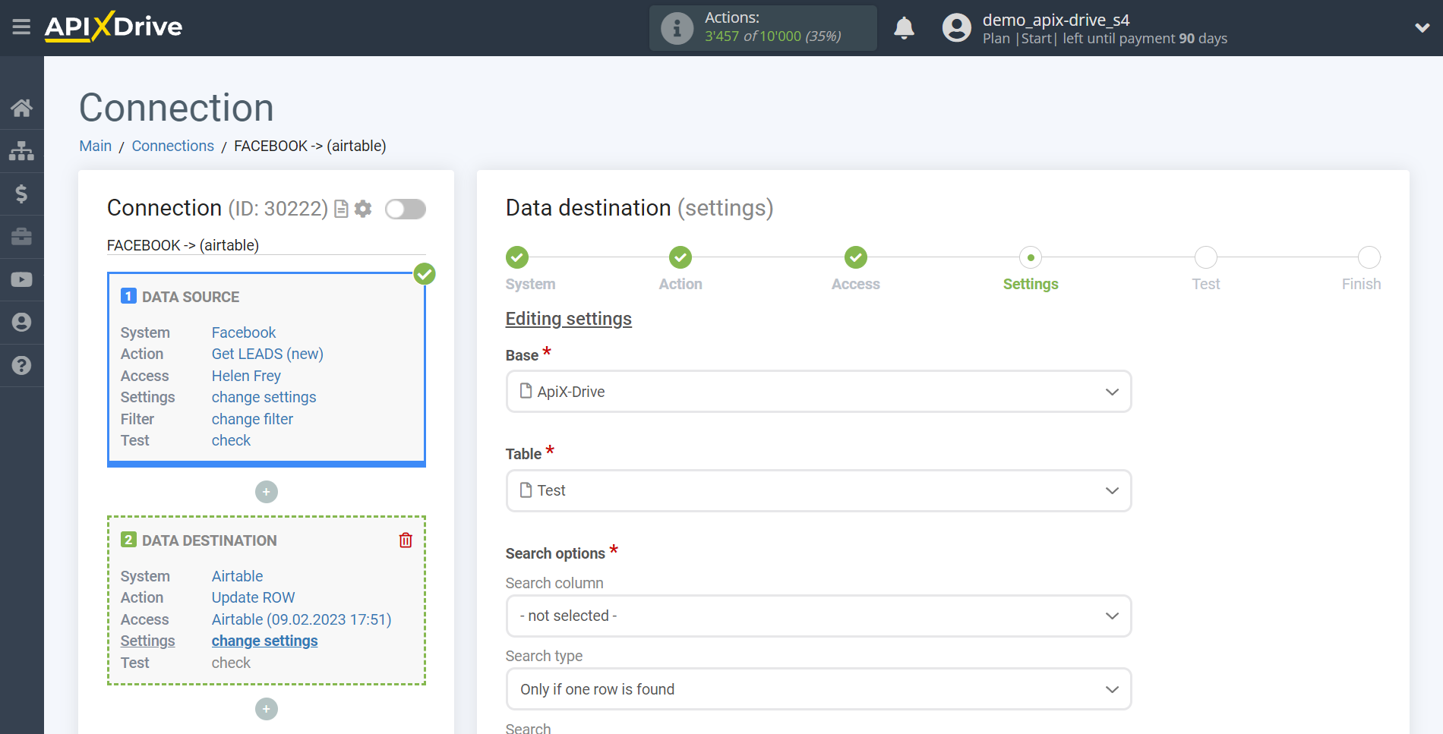1443x734 pixels.
Task: Open the Facebook system link
Action: 244,332
